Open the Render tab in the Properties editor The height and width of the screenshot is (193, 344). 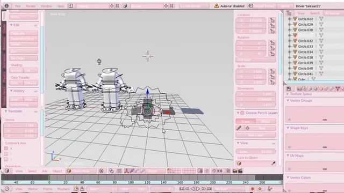click(299, 88)
